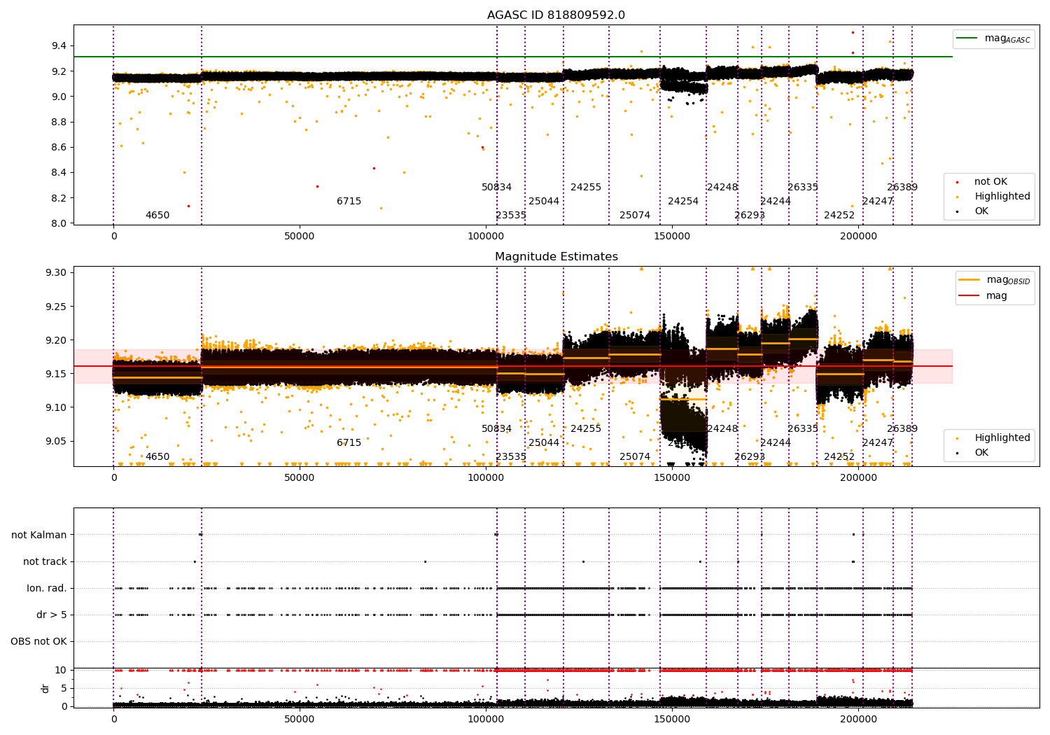Click the 9.15 y-axis tick in middle plot
The width and height of the screenshot is (1050, 735).
click(56, 374)
